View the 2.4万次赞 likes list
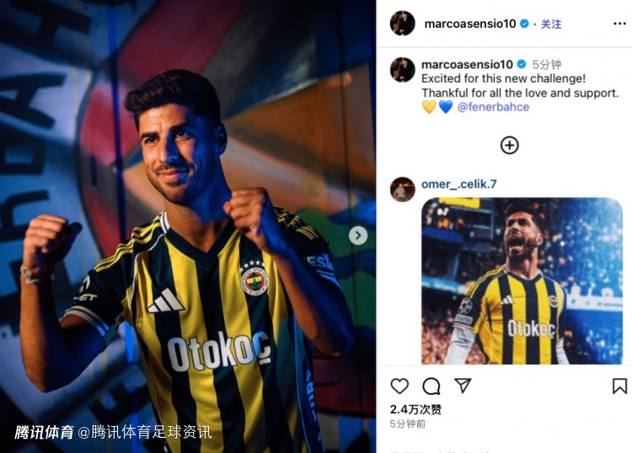 pos(415,409)
